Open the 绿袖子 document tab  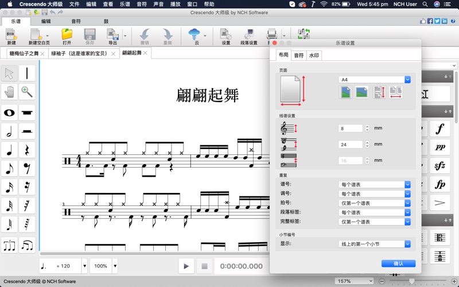79,53
